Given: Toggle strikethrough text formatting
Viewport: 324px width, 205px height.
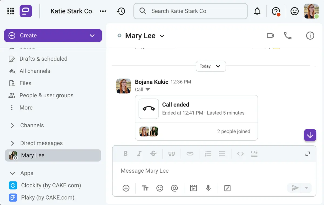Looking at the screenshot, I should tap(153, 153).
